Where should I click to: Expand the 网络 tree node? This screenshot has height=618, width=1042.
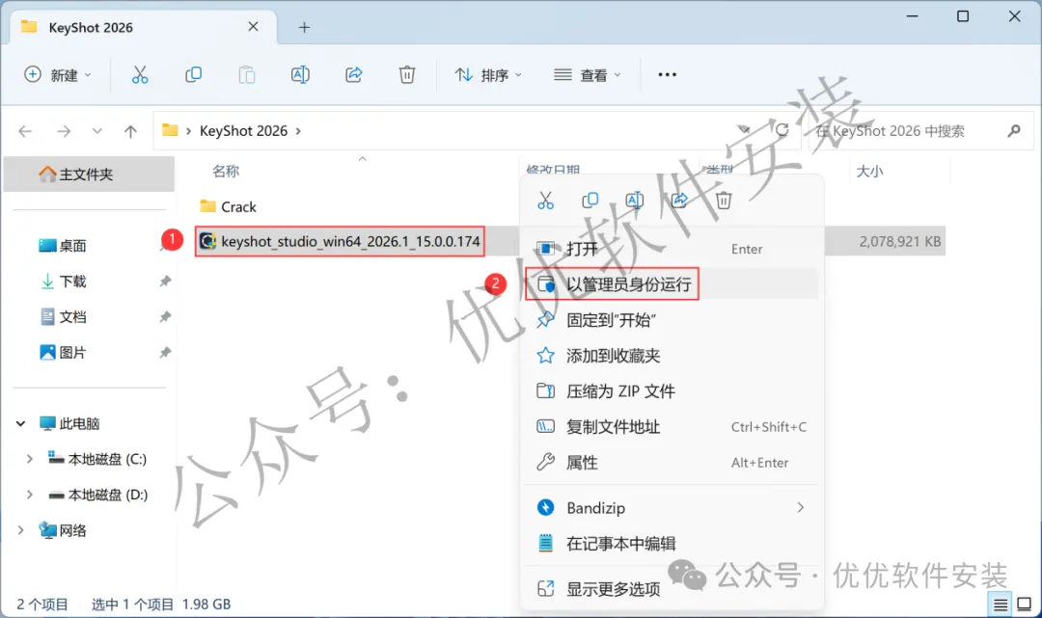[x=20, y=530]
